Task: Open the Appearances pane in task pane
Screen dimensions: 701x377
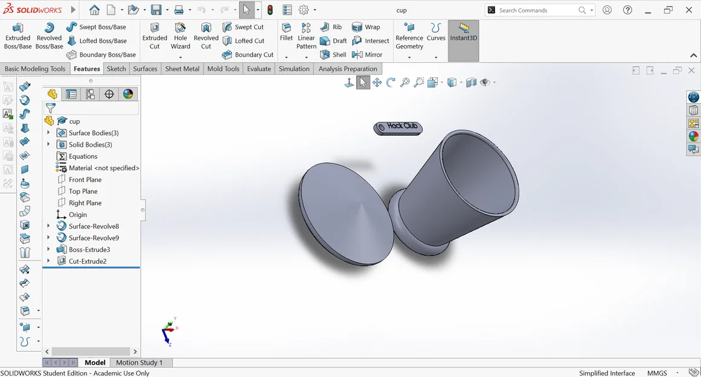Action: 693,136
